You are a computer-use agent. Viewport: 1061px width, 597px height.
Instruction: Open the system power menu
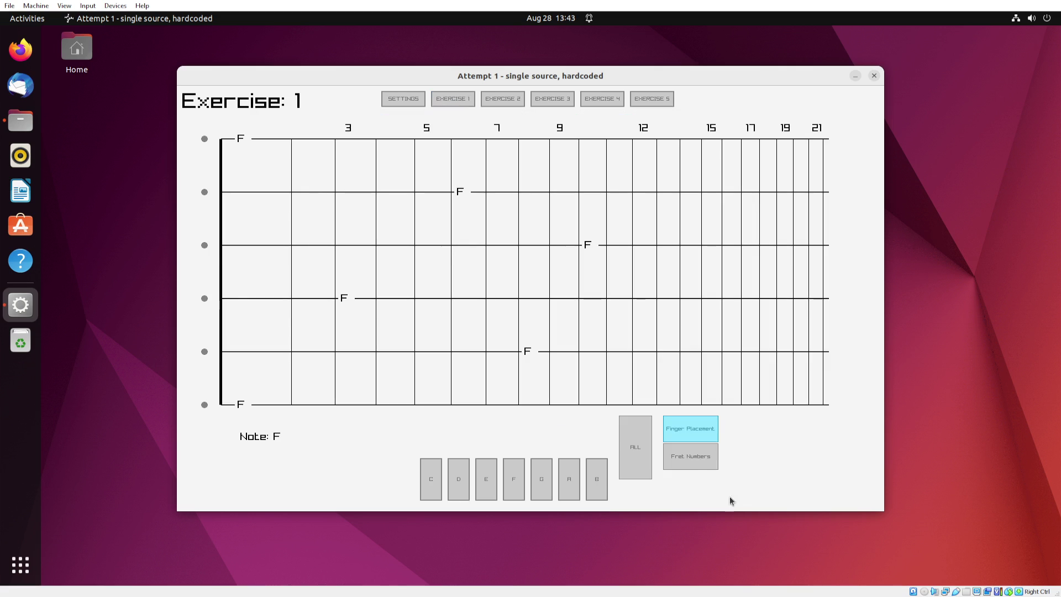coord(1047,18)
